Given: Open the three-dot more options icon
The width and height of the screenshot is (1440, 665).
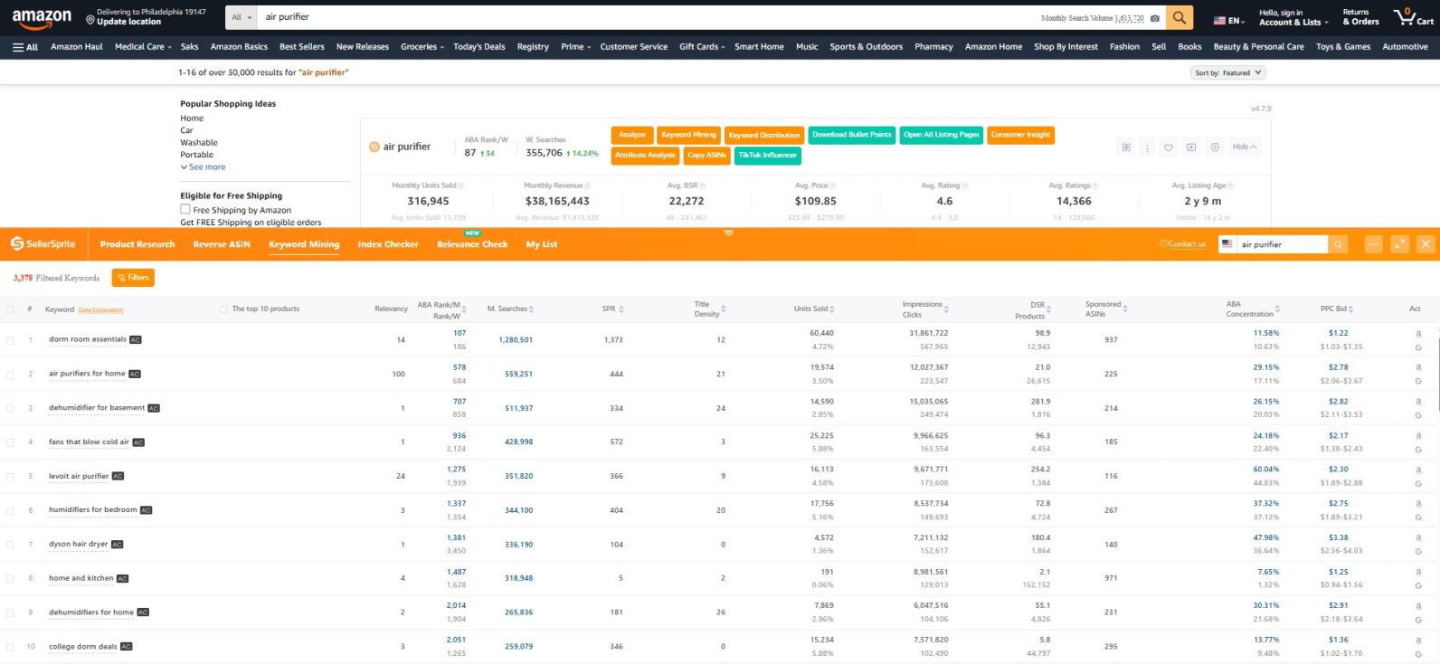Looking at the screenshot, I should pyautogui.click(x=1147, y=147).
